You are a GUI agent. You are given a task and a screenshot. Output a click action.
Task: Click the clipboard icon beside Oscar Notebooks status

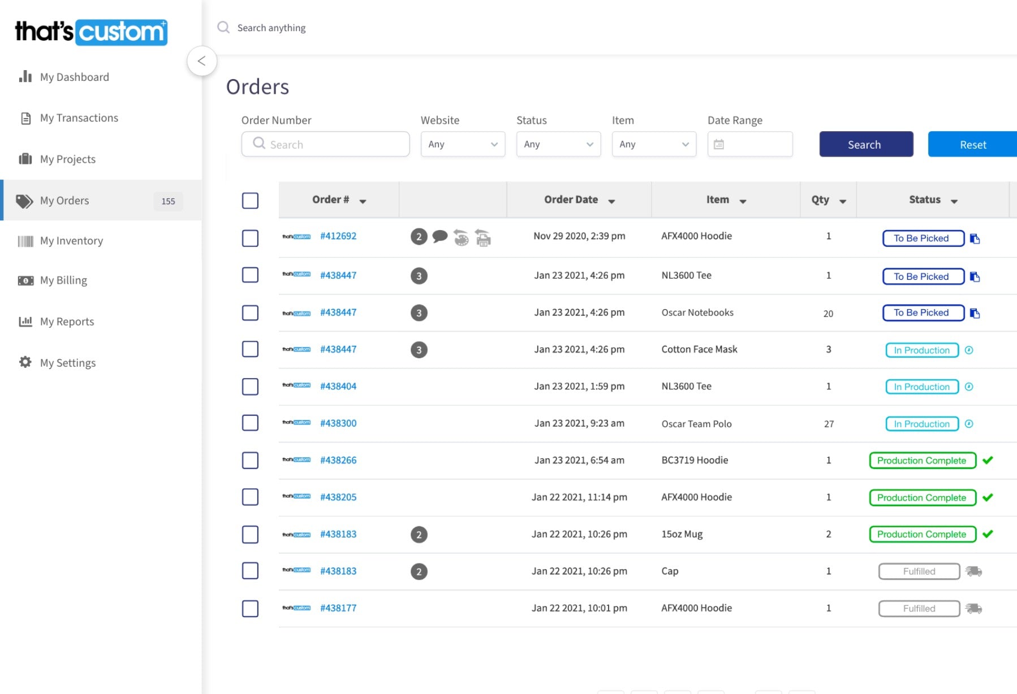(975, 313)
